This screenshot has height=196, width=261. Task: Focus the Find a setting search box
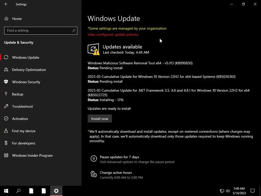(x=41, y=31)
